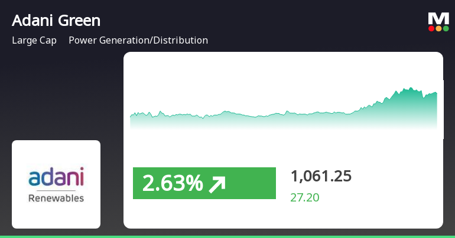
Task: Click the Adani Renewables logo tile
Action: (56, 184)
